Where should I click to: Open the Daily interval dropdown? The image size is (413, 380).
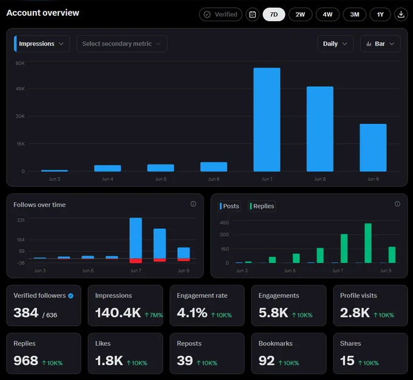click(x=335, y=44)
